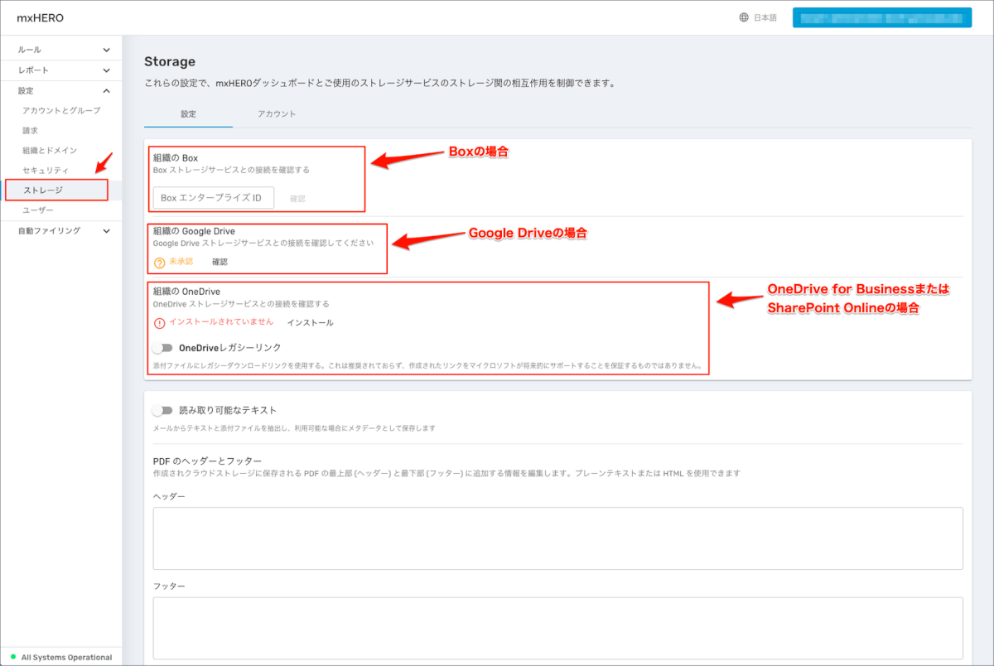Click the 組織の OneDrive heading
The image size is (994, 666).
pos(186,292)
